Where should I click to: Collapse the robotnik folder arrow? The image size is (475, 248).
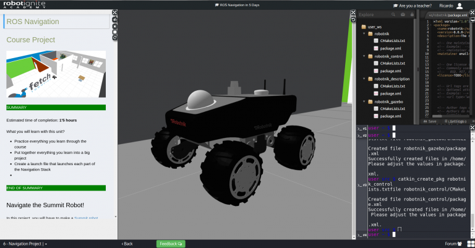(364, 33)
